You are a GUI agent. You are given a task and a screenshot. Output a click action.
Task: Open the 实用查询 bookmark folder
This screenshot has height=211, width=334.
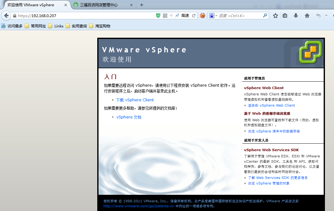(x=76, y=26)
